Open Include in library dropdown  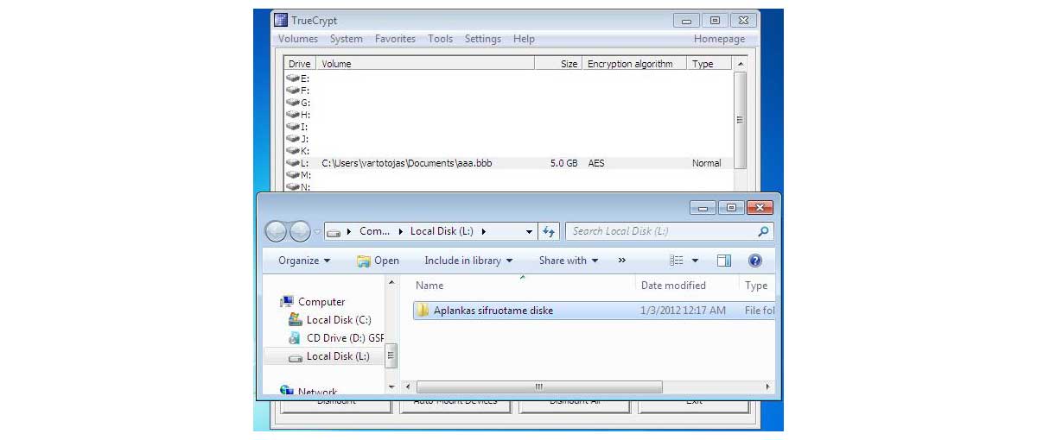[468, 261]
